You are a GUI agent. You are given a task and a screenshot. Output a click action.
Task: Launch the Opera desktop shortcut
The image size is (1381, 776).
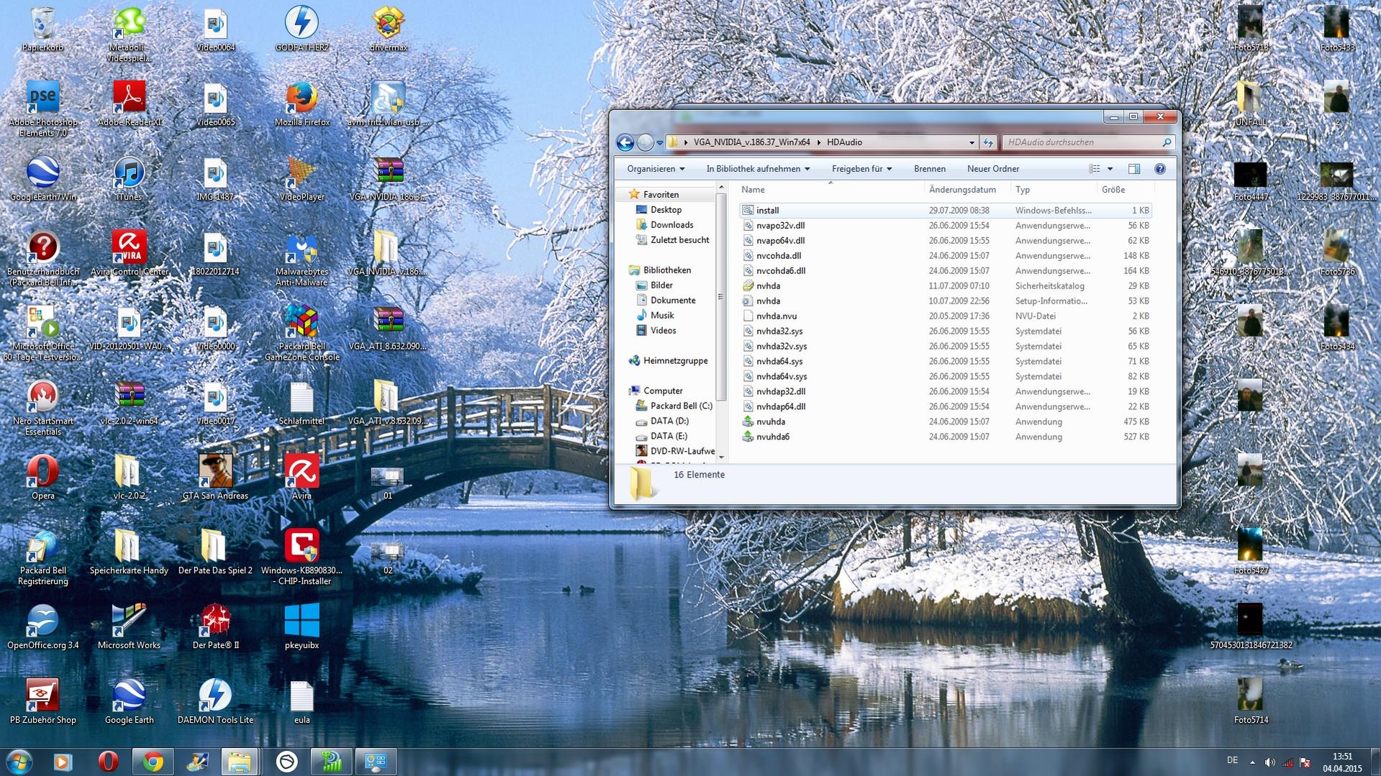(42, 477)
